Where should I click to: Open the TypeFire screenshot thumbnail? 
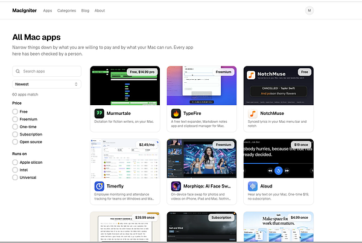tap(202, 86)
